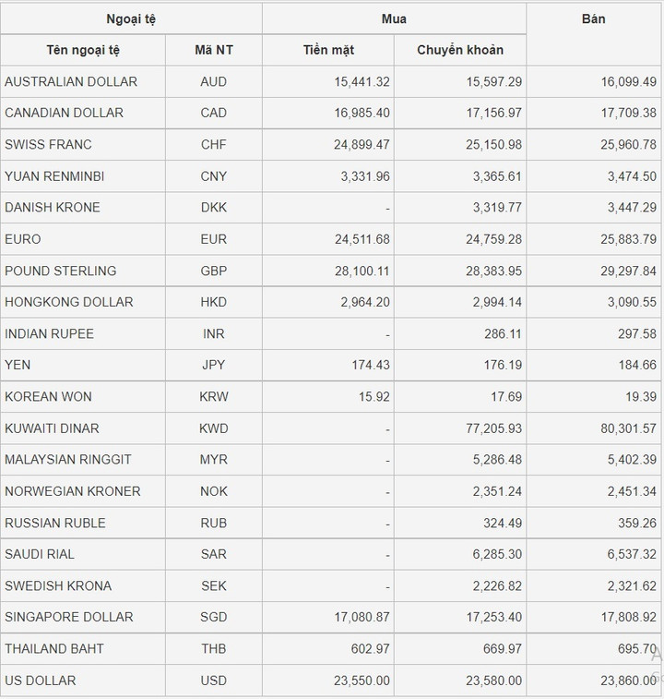Click the 'Chuyển khoản' column header
This screenshot has height=699, width=664.
pyautogui.click(x=459, y=50)
